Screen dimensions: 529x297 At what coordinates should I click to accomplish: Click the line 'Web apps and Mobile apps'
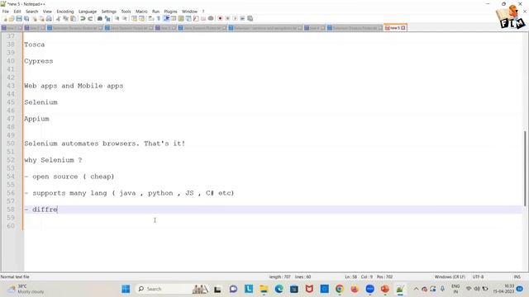(74, 86)
